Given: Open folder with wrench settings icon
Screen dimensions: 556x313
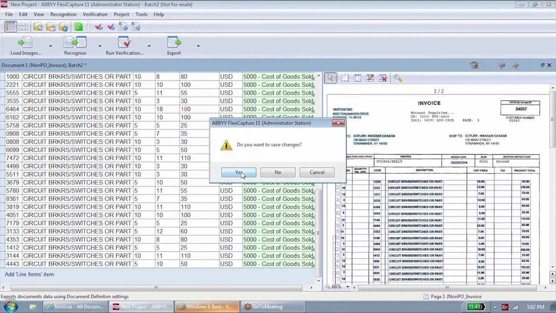Looking at the screenshot, I should pos(38,27).
